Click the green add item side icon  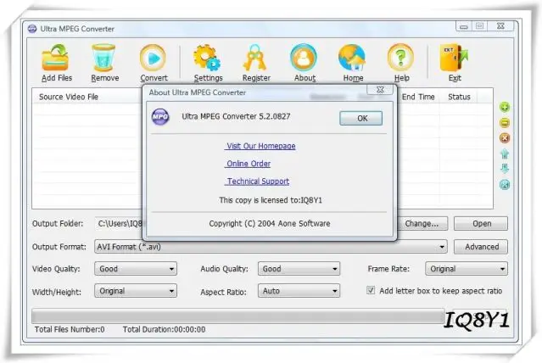pyautogui.click(x=505, y=107)
